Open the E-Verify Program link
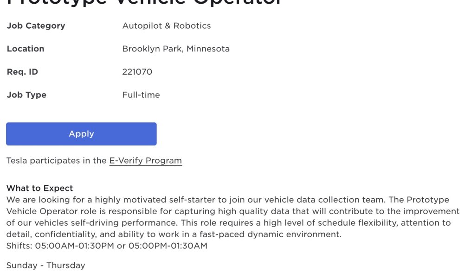The image size is (464, 278). point(146,161)
